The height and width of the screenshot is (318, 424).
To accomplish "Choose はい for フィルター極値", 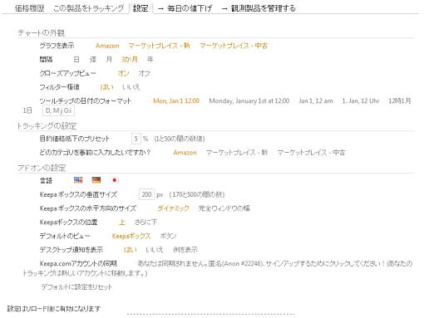I will (106, 87).
